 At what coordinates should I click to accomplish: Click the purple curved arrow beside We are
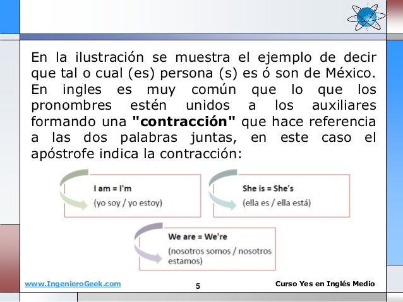point(148,243)
